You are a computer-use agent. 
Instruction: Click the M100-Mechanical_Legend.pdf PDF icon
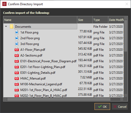(x=17, y=84)
